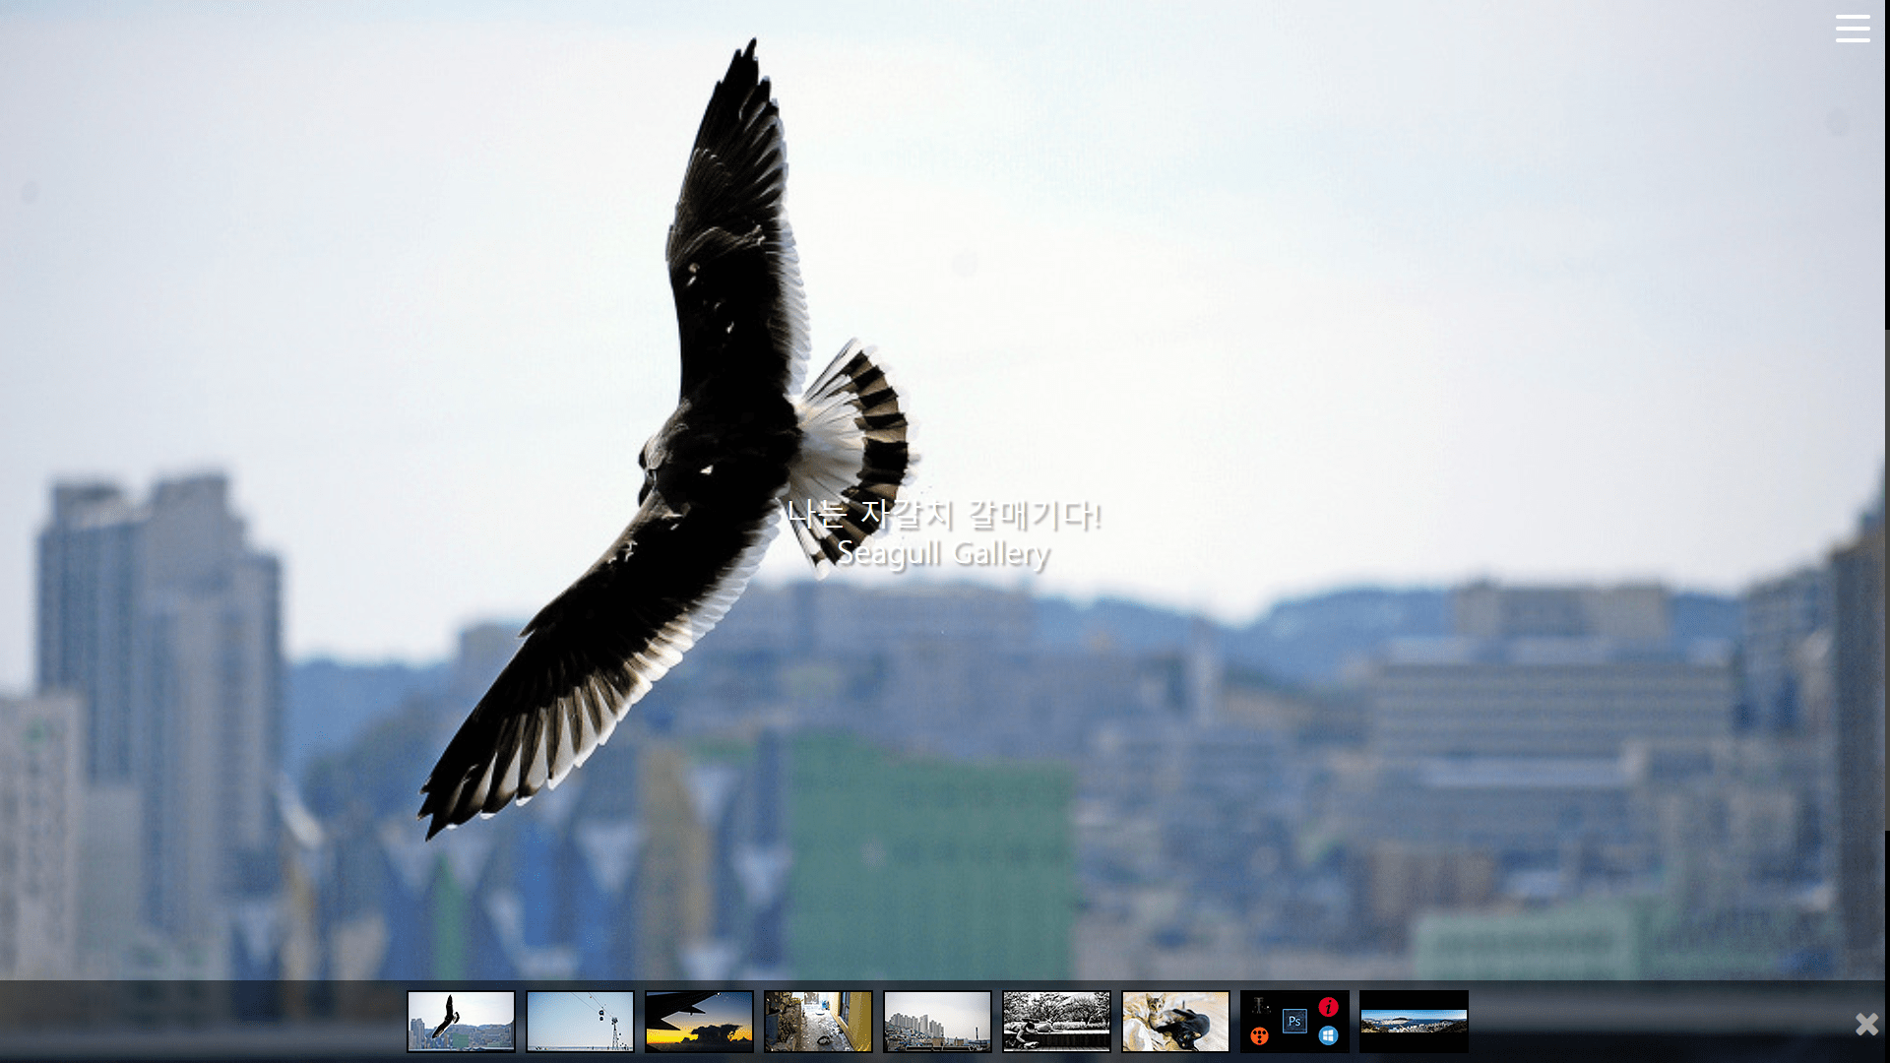The width and height of the screenshot is (1890, 1063).
Task: Click the red info icon
Action: pyautogui.click(x=1328, y=1007)
